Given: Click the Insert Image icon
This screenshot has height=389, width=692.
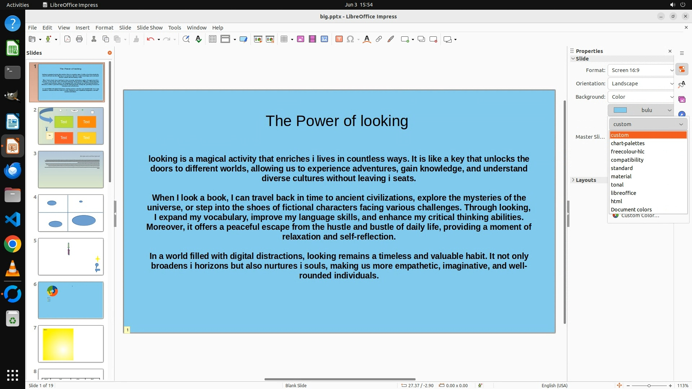Looking at the screenshot, I should 301,39.
